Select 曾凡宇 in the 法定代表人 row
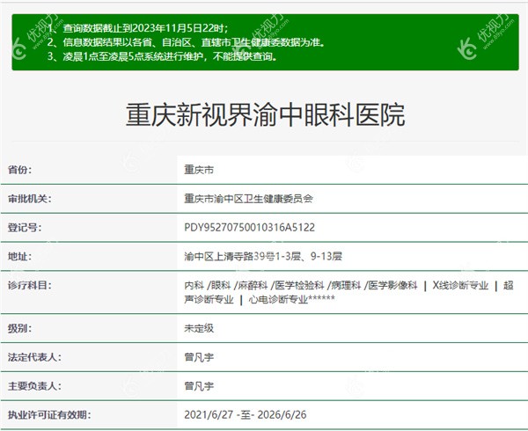This screenshot has width=528, height=431. point(199,357)
